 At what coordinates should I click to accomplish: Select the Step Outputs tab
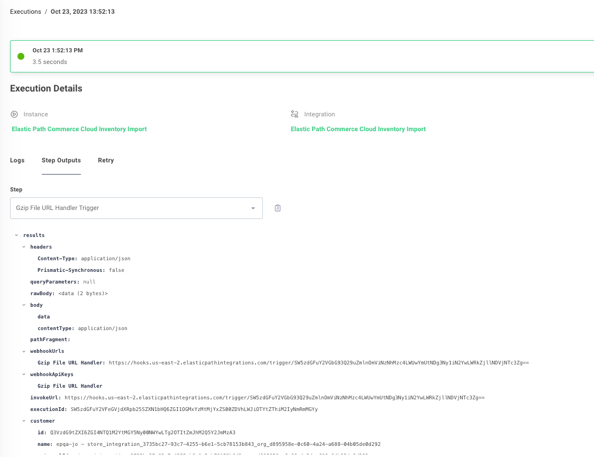point(61,160)
